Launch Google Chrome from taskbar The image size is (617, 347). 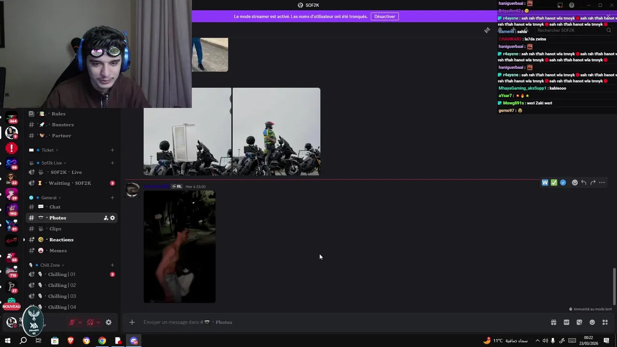[x=102, y=341]
